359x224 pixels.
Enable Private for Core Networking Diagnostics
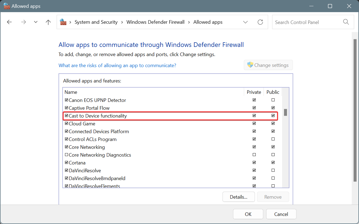tap(254, 155)
